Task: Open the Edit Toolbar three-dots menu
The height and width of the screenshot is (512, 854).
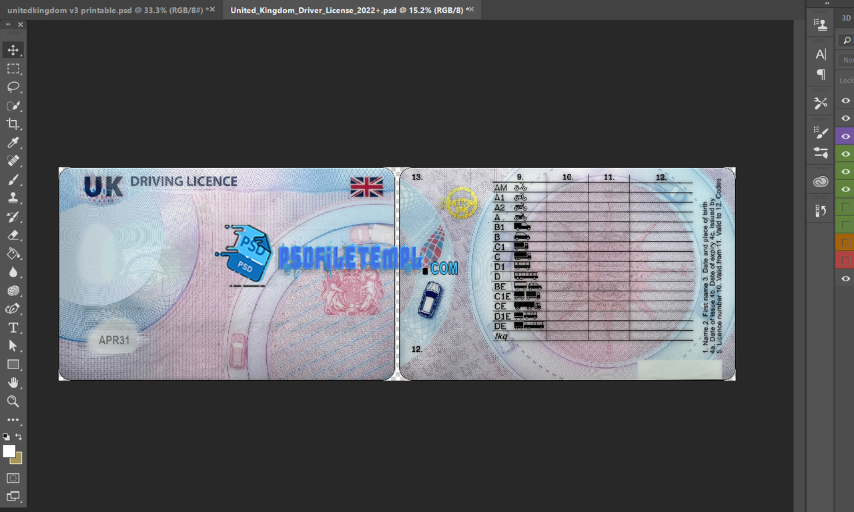Action: 13,420
